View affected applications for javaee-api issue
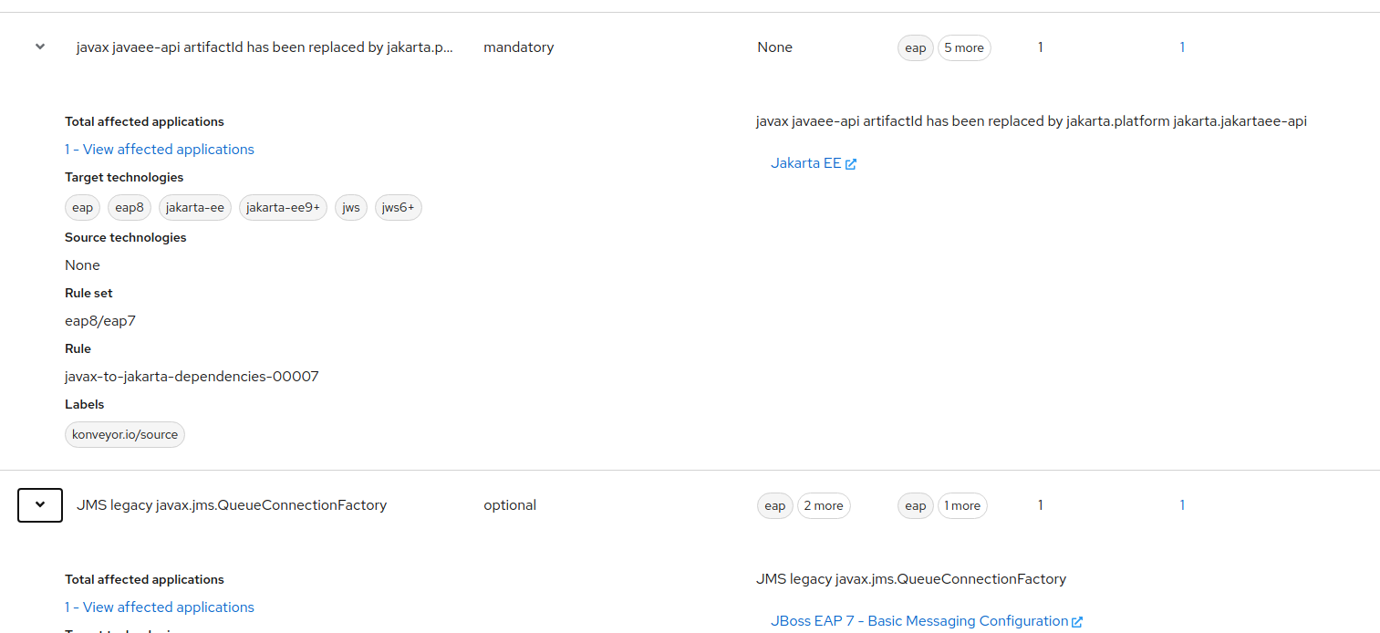Viewport: 1380px width, 633px height. [x=160, y=150]
